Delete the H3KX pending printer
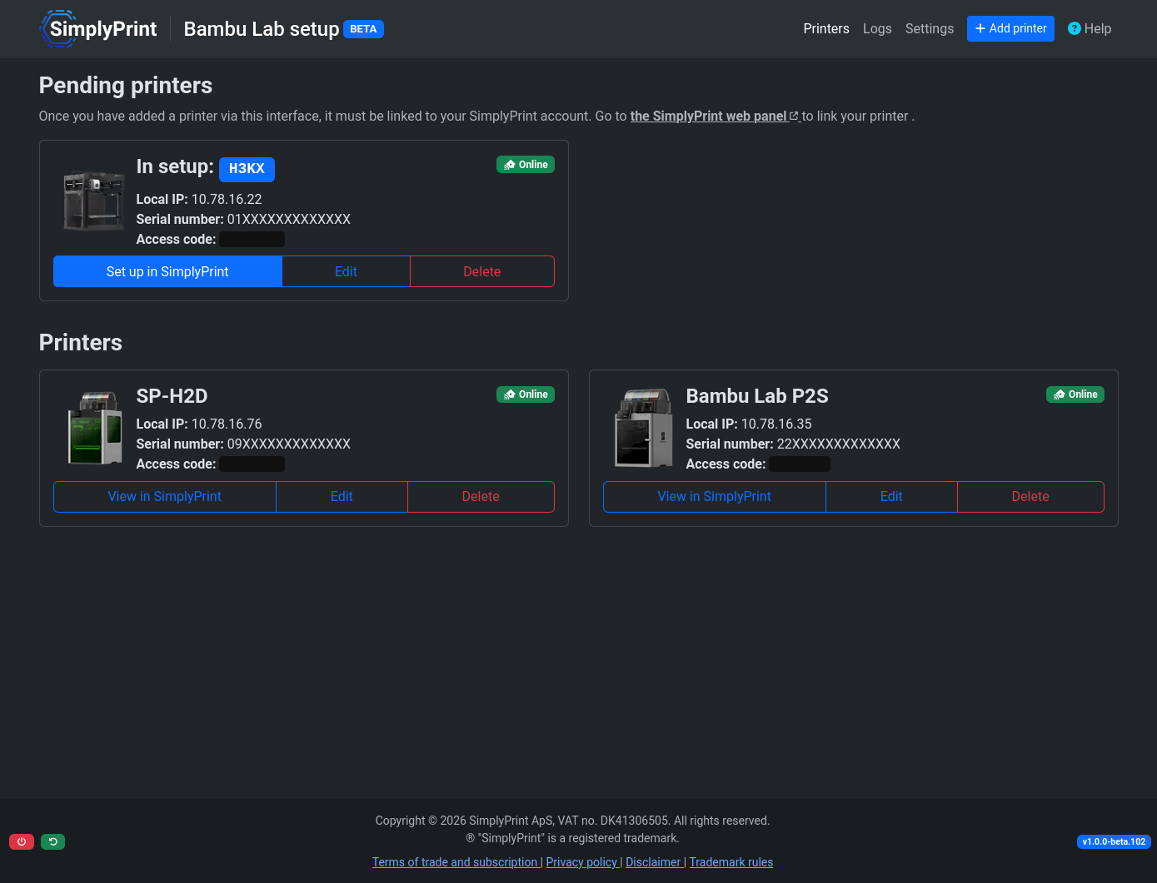Image resolution: width=1157 pixels, height=883 pixels. (481, 271)
